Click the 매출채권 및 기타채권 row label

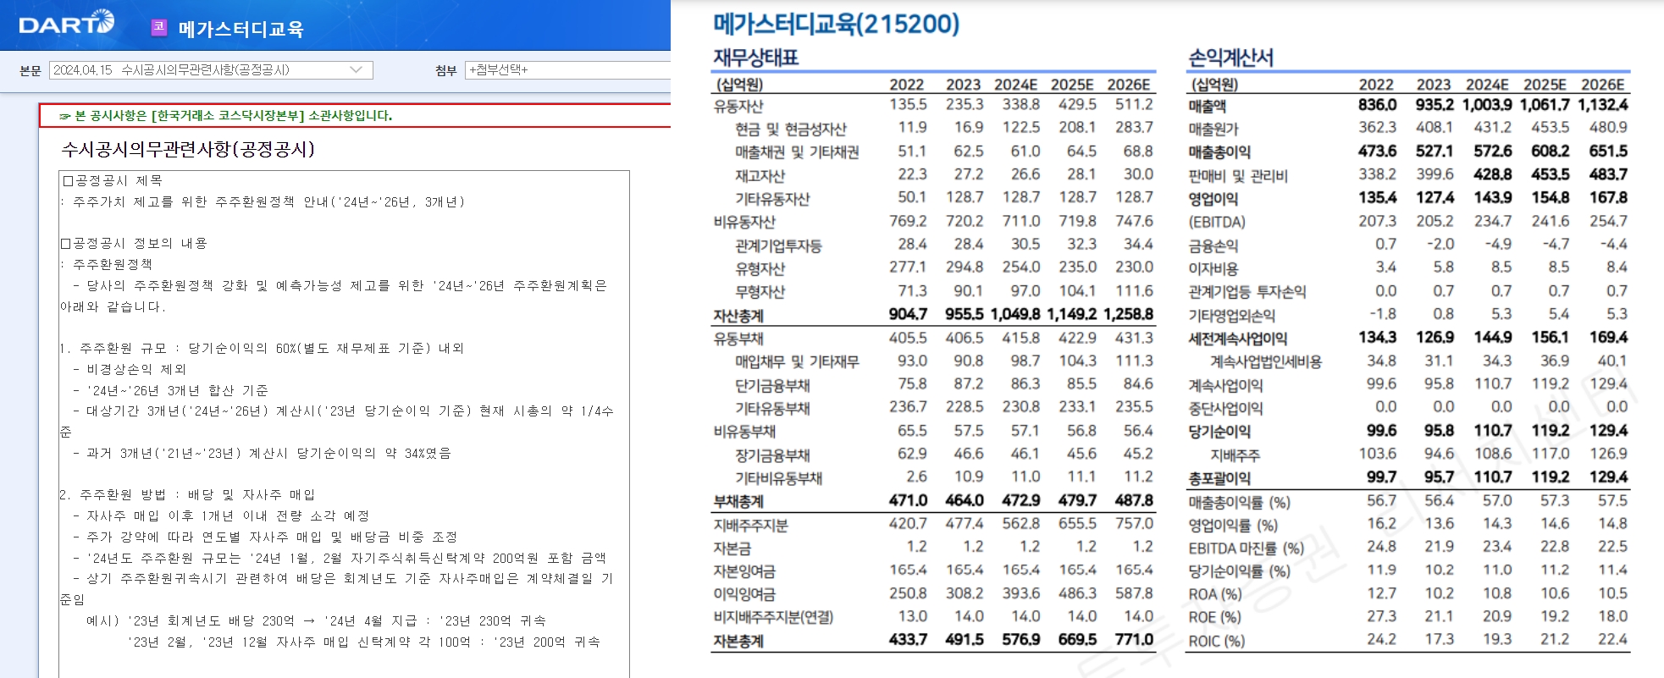coord(797,152)
